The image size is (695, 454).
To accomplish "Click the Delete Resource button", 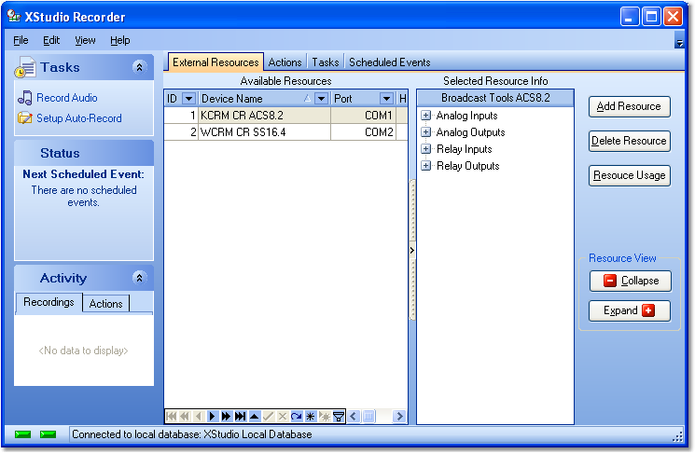I will point(629,142).
